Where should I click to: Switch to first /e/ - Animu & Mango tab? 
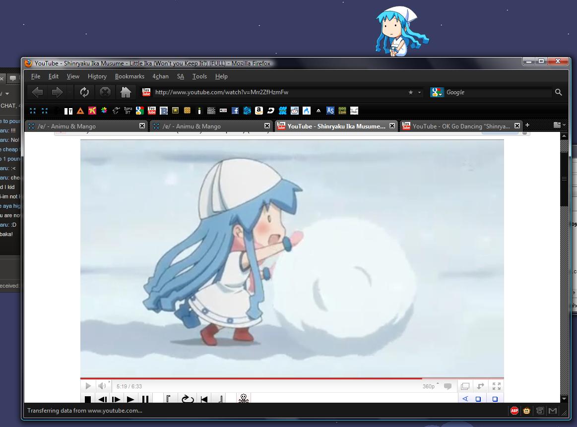pyautogui.click(x=86, y=126)
